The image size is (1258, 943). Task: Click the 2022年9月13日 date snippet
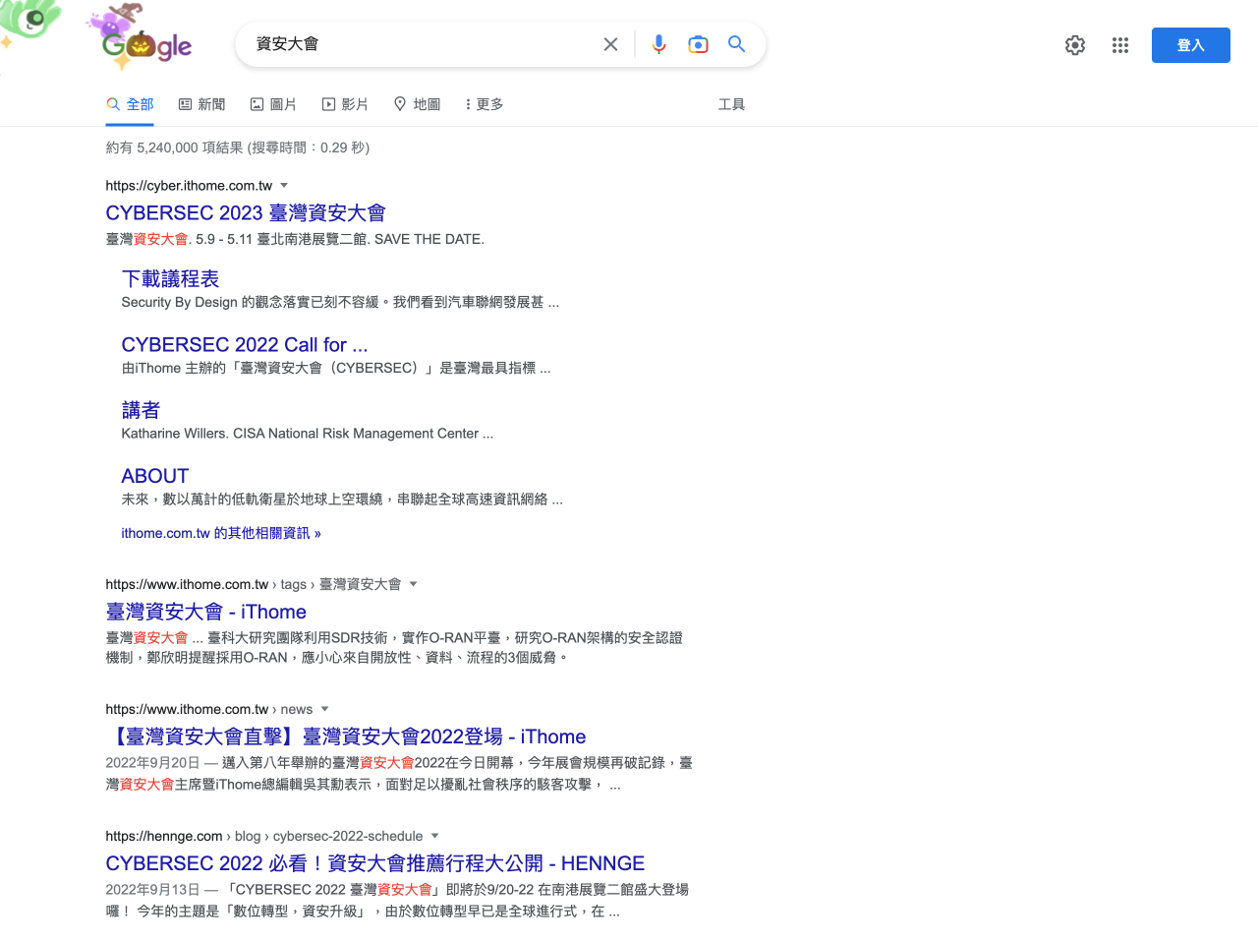tap(152, 890)
